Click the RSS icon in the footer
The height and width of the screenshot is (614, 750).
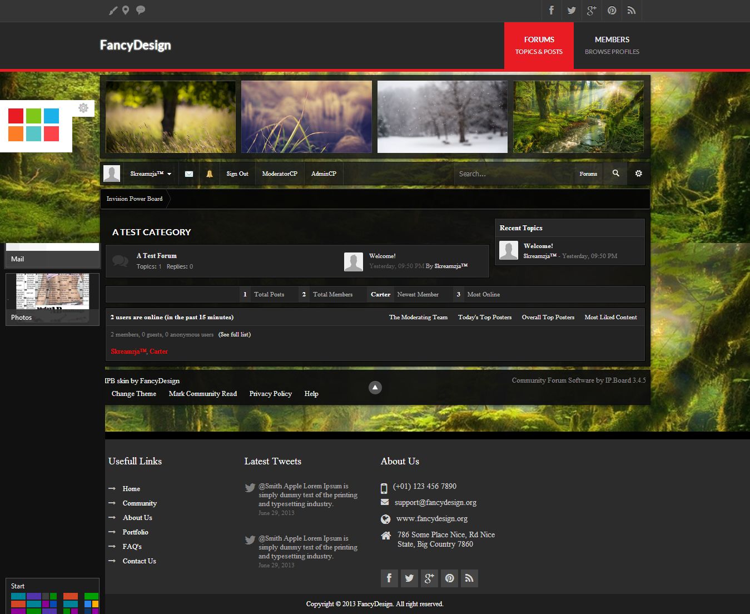(469, 578)
